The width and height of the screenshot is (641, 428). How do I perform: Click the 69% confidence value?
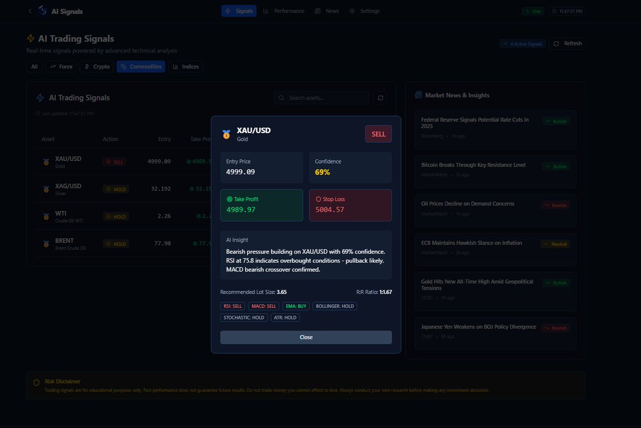tap(322, 172)
